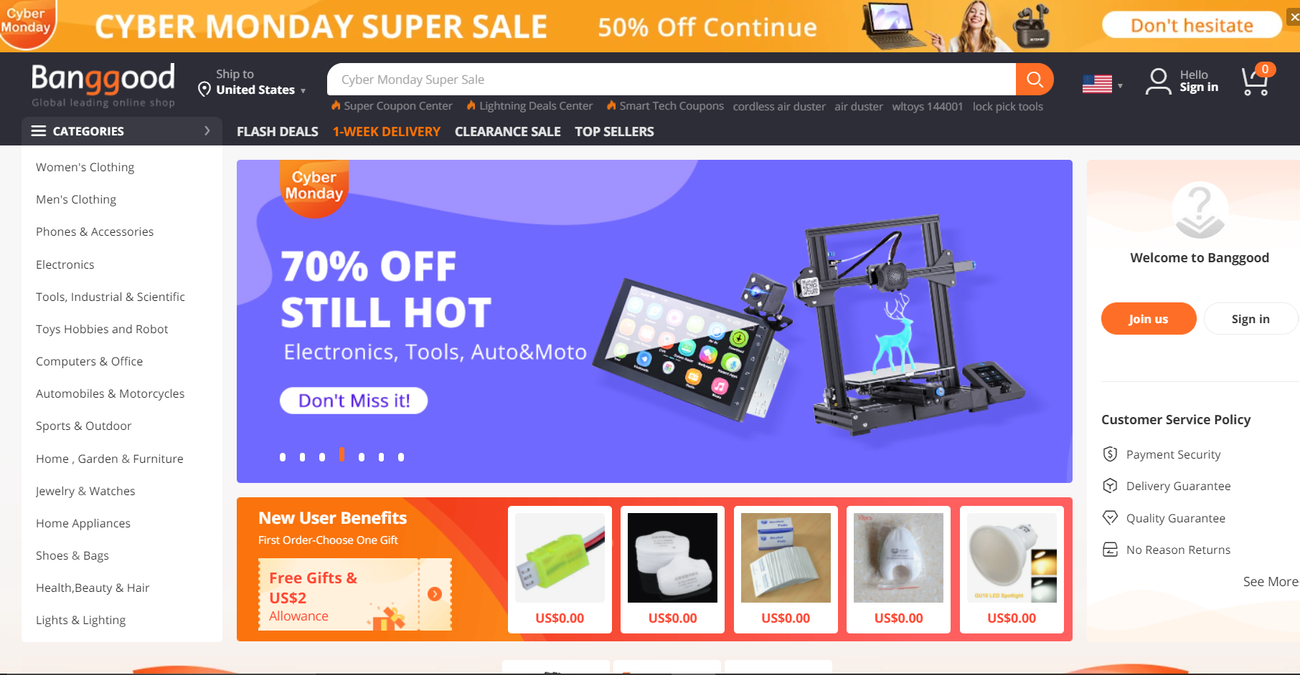Click the Join us button
This screenshot has height=675, width=1300.
coord(1149,319)
